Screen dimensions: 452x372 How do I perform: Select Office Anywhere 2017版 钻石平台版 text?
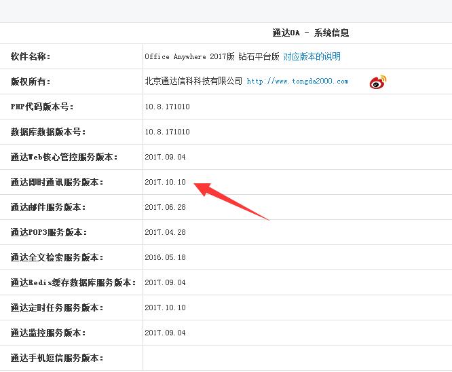coord(212,56)
